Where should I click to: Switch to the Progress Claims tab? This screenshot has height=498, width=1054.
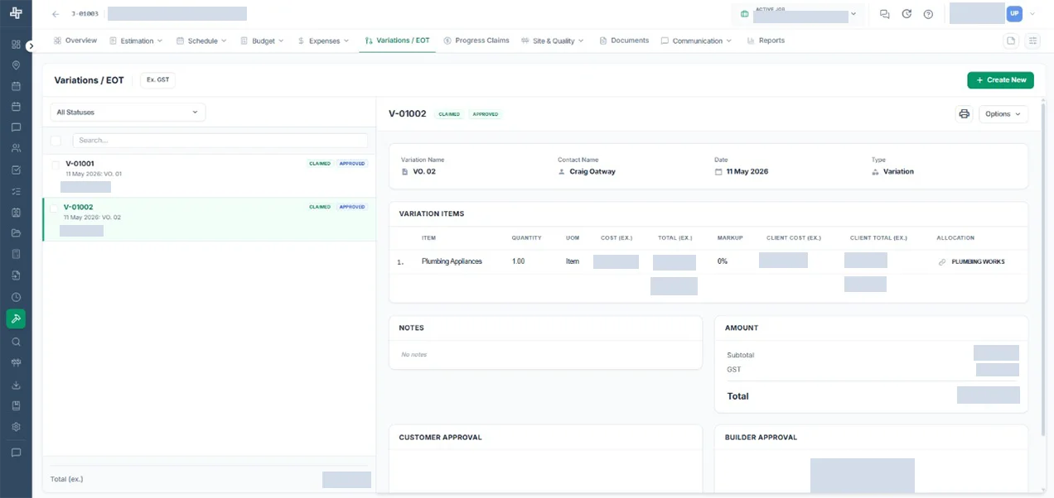pos(476,41)
